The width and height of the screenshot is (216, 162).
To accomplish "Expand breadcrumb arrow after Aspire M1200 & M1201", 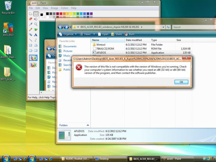I will (142, 27).
